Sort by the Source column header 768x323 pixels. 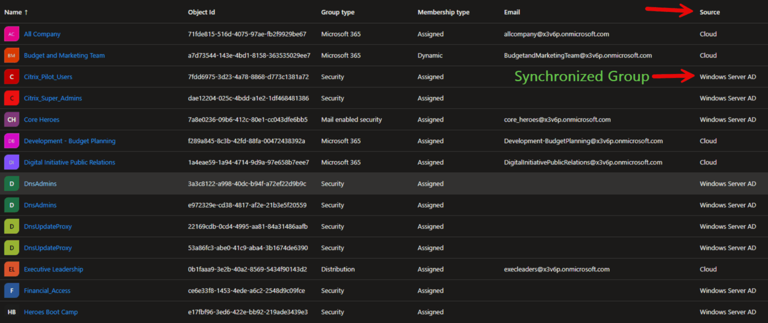[x=709, y=12]
